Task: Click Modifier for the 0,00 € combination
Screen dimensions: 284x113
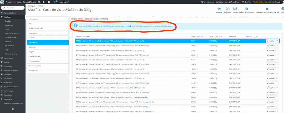Action: tap(271, 41)
